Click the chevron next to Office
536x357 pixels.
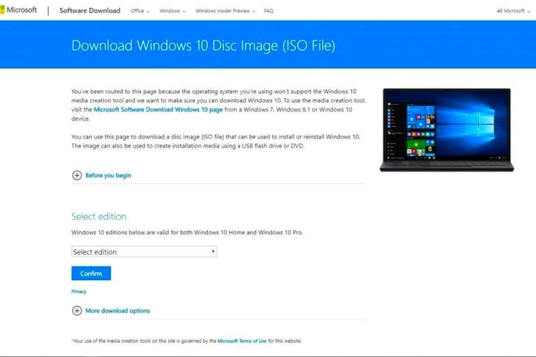point(147,10)
